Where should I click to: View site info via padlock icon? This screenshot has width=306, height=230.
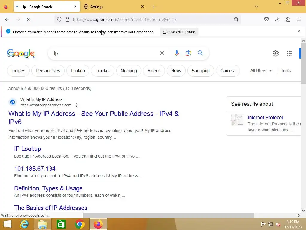[68, 19]
